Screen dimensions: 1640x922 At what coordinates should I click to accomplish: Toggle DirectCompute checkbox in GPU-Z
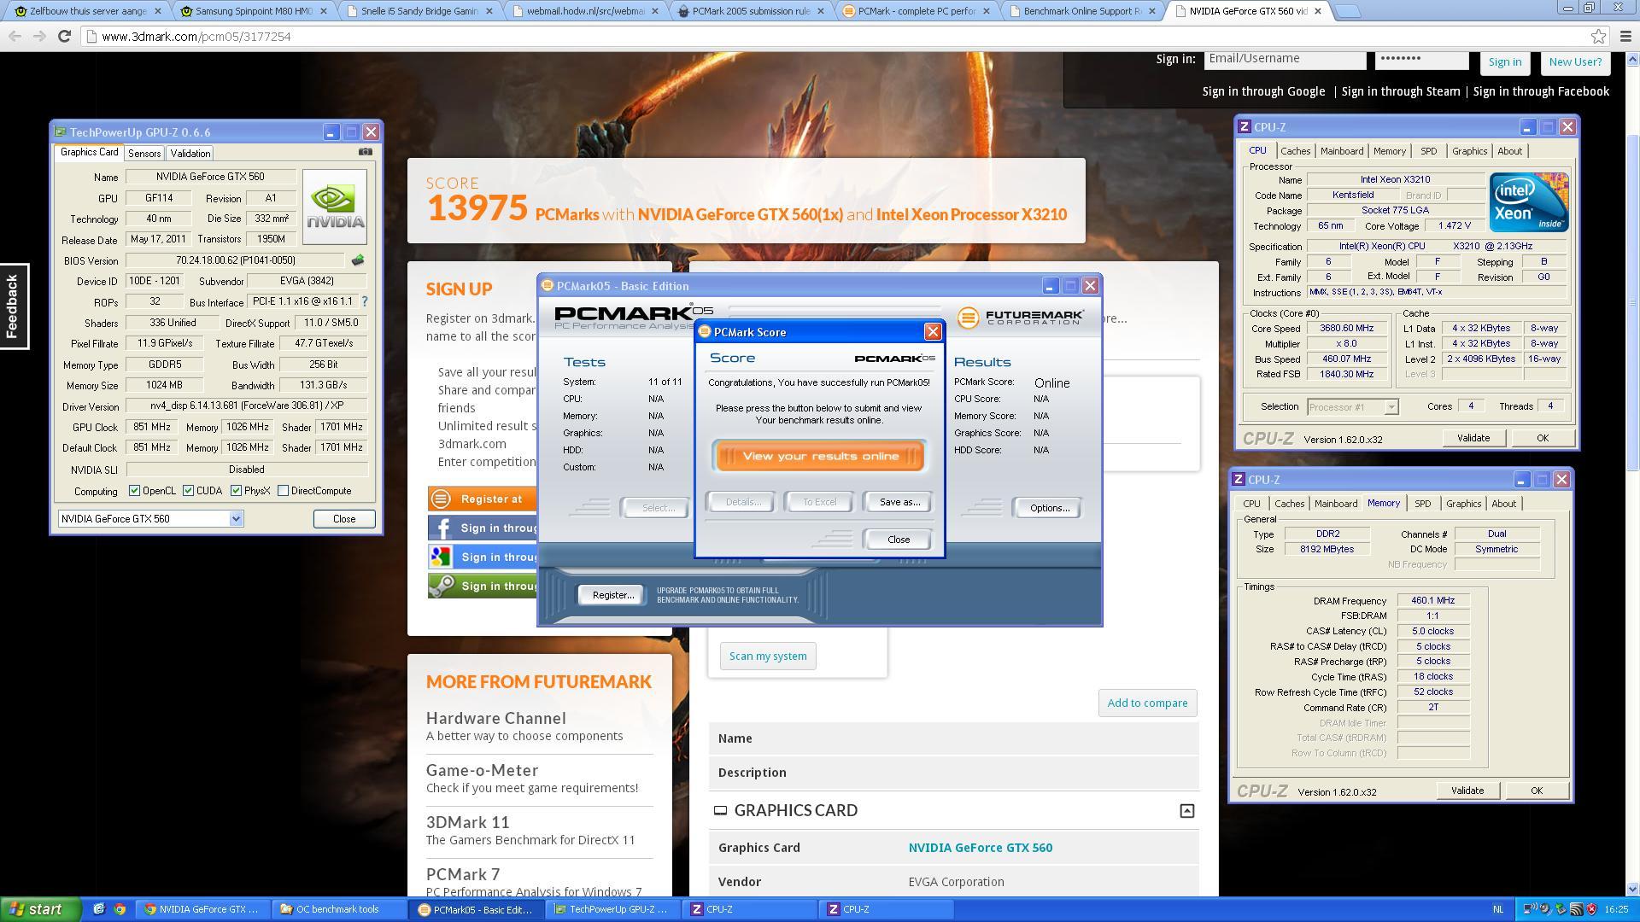283,491
